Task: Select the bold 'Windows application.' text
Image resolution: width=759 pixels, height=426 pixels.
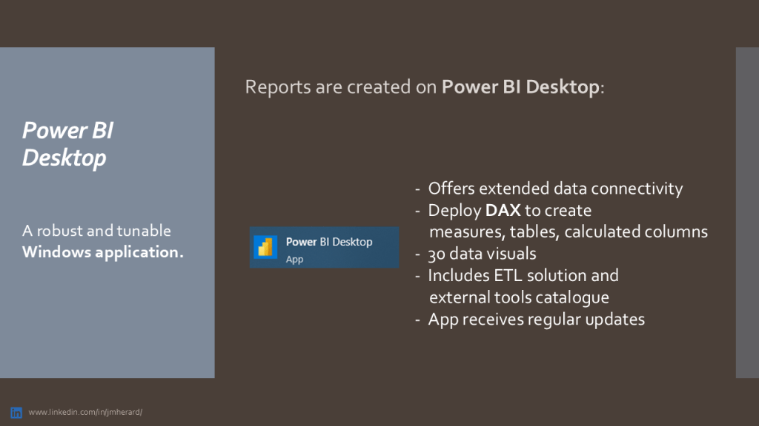Action: pyautogui.click(x=103, y=251)
